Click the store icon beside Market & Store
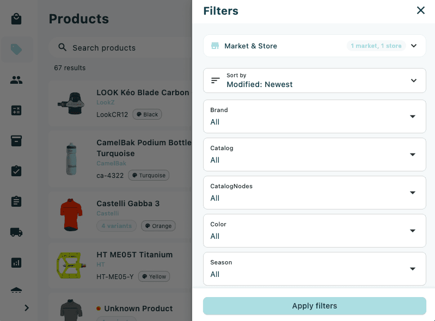Screen dimensions: 435x321 pyautogui.click(x=215, y=46)
